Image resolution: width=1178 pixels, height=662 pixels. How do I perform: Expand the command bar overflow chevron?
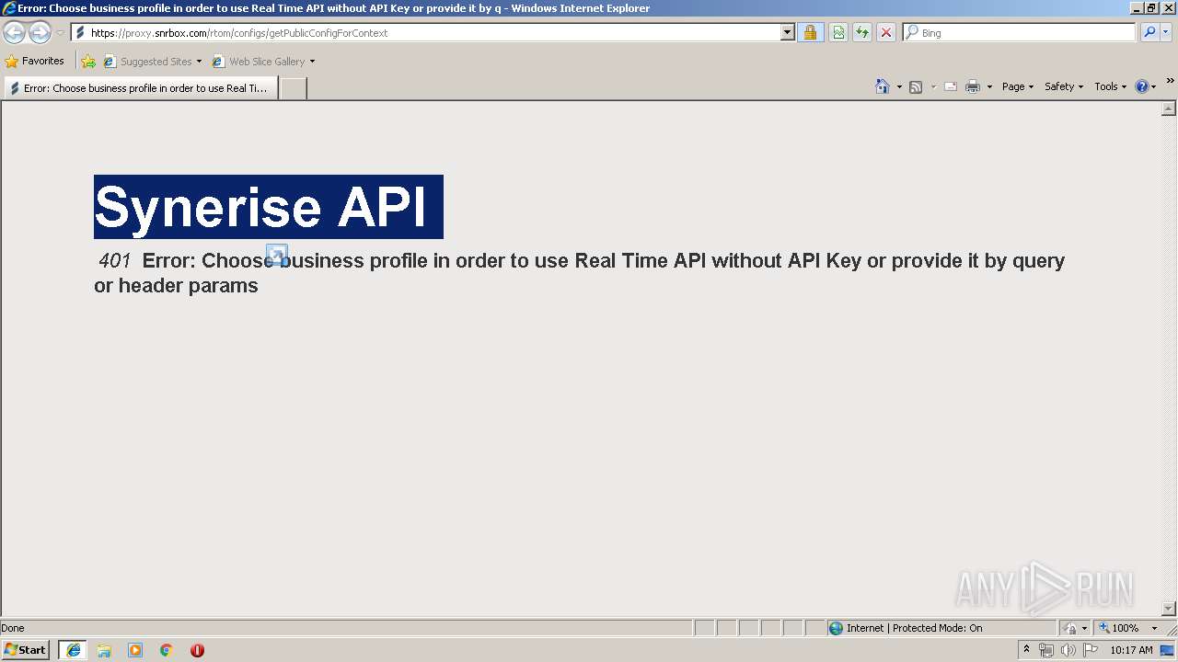1170,82
